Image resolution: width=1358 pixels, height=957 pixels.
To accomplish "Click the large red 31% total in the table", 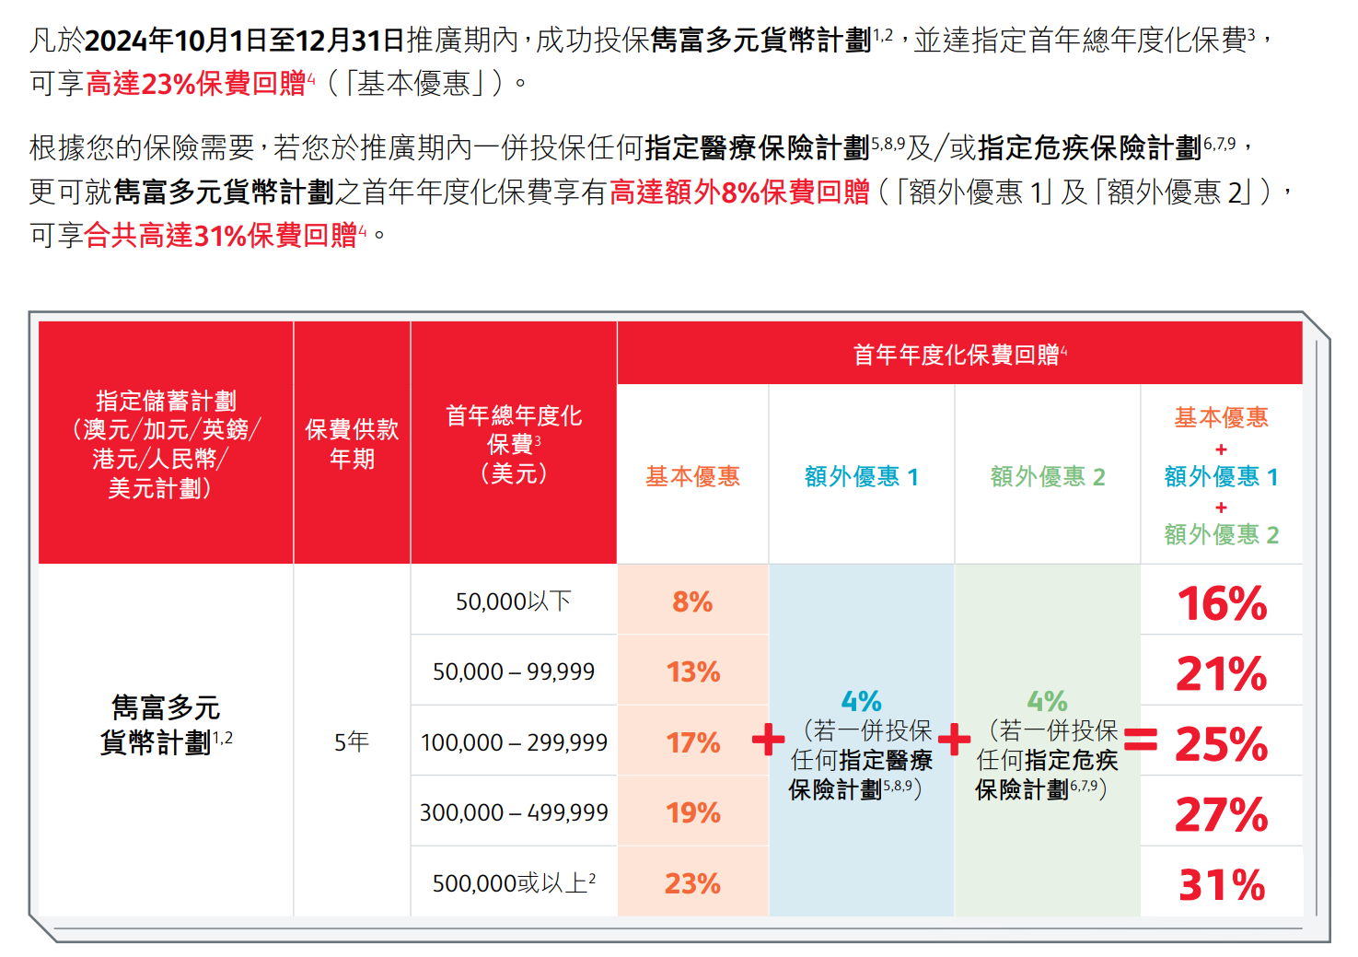I will 1223,884.
